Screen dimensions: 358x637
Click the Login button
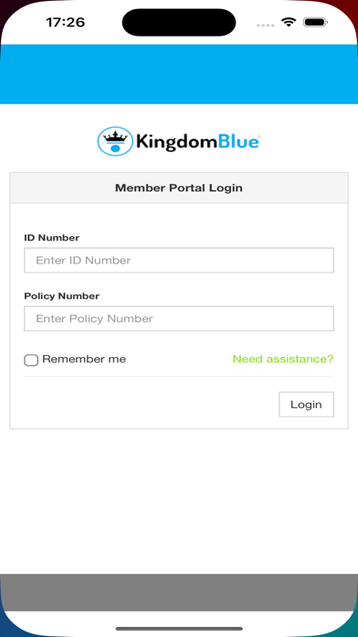(x=306, y=405)
